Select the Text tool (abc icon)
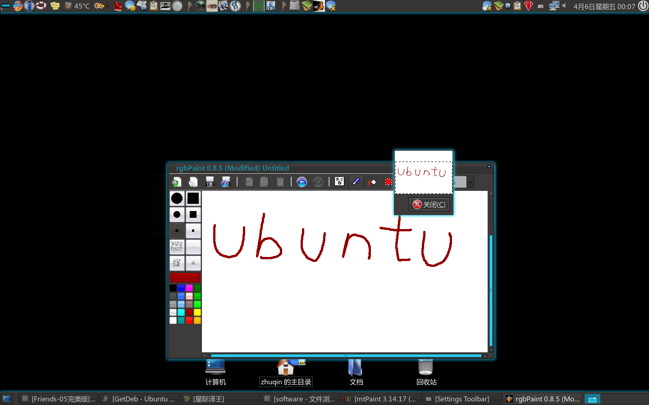 tap(339, 182)
